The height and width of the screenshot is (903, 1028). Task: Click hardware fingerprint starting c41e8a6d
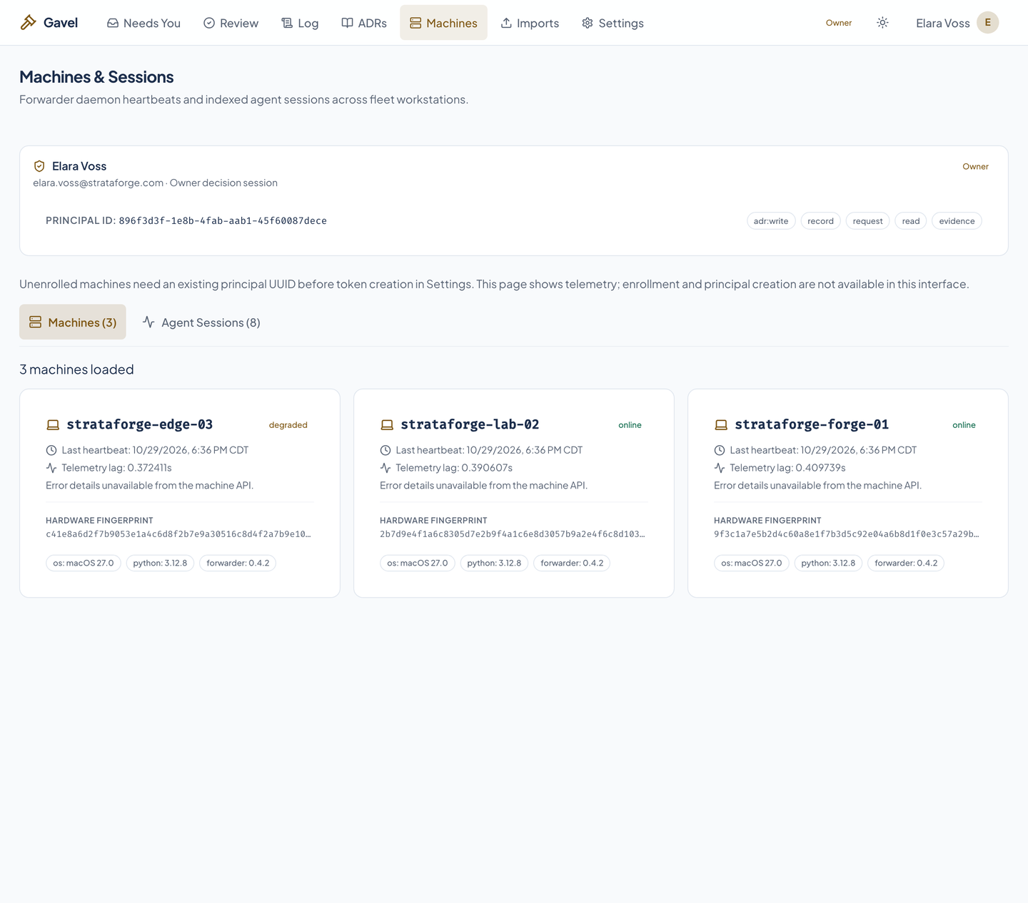pyautogui.click(x=178, y=534)
